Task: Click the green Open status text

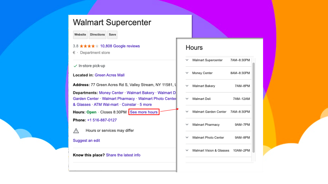Action: [92, 112]
